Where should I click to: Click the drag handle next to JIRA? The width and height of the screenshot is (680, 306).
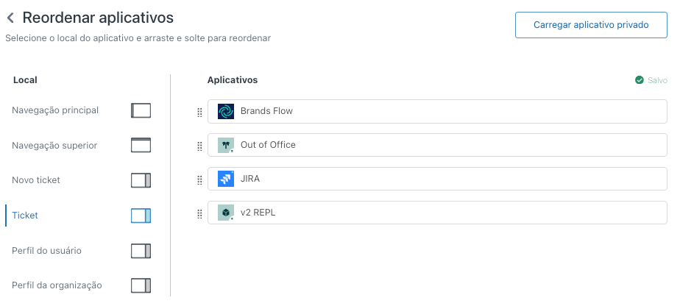click(x=199, y=179)
